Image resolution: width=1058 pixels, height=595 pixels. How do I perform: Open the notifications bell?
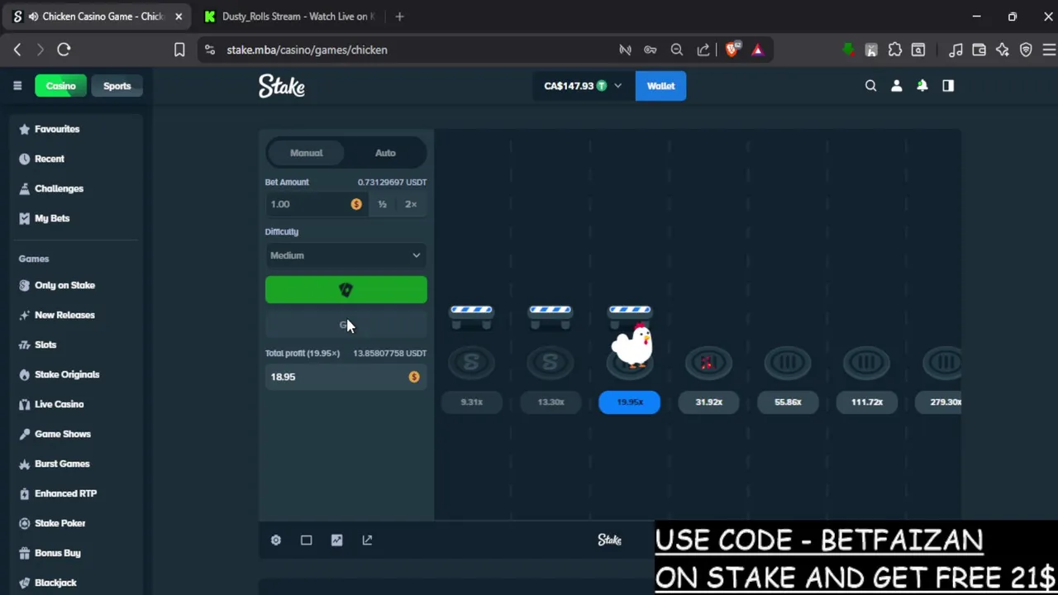(x=922, y=86)
